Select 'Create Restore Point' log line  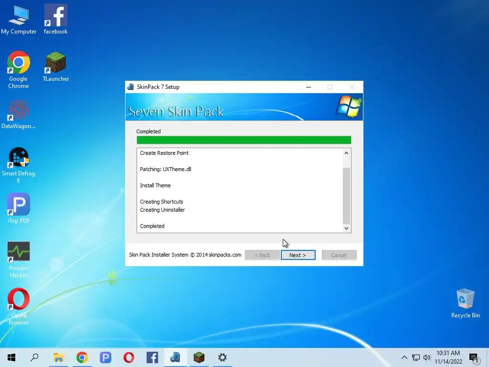164,153
